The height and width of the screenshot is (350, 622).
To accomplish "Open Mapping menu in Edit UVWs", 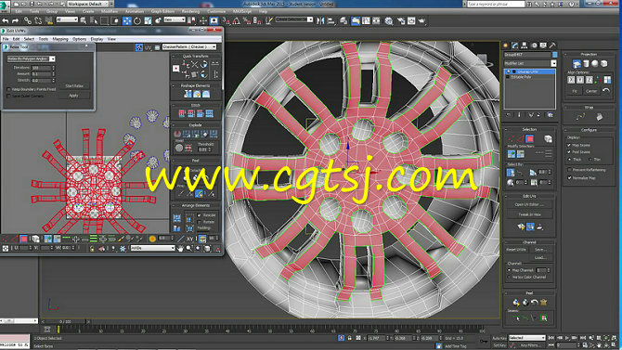I will [x=60, y=39].
